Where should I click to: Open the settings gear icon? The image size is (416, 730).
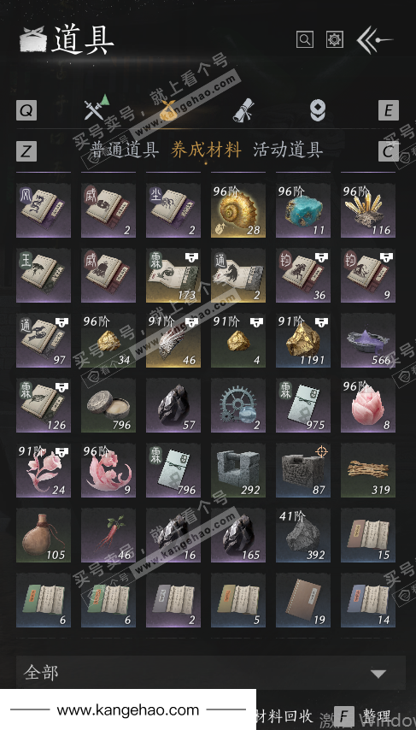[335, 39]
